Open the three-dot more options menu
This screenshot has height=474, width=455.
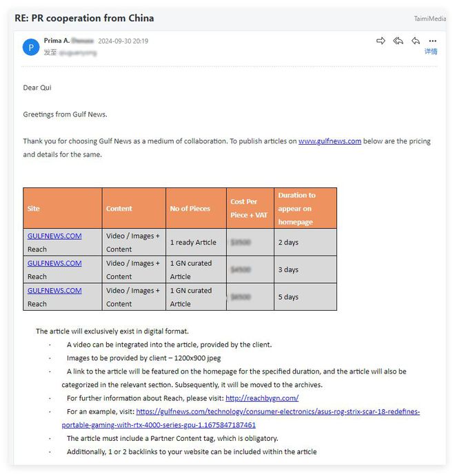[x=433, y=41]
